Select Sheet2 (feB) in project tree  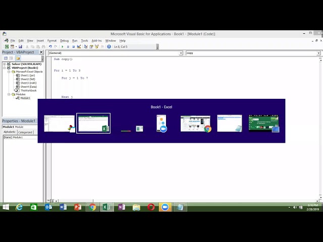[x=28, y=79]
